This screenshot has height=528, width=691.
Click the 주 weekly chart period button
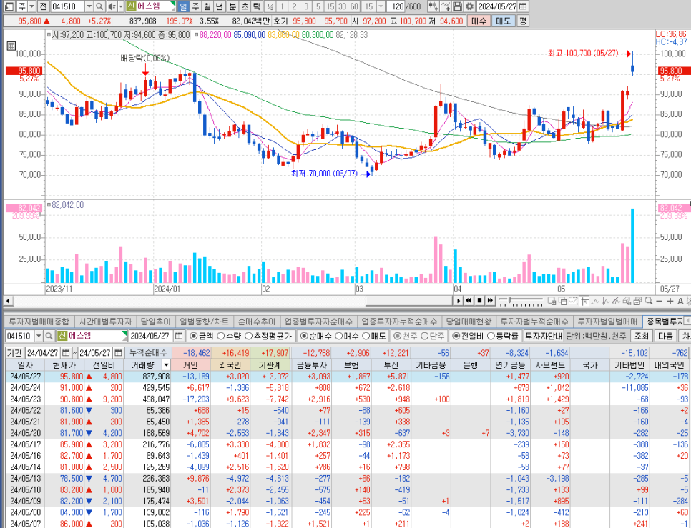coord(195,6)
